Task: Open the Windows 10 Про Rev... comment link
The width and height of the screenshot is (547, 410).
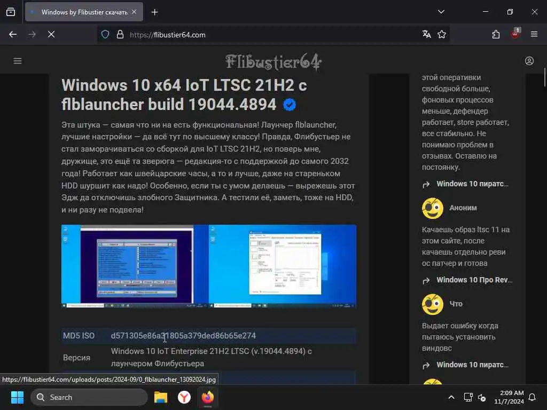Action: (x=474, y=280)
